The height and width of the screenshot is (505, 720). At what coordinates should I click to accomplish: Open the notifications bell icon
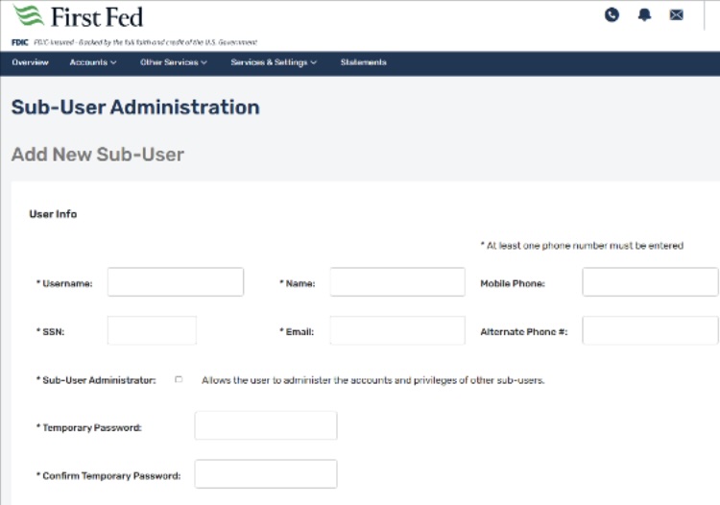point(645,15)
